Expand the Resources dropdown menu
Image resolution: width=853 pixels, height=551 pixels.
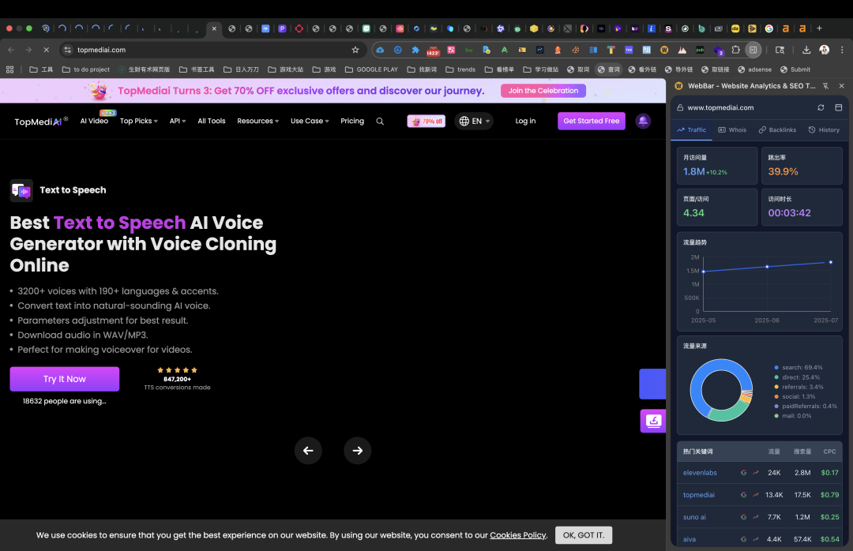tap(257, 121)
